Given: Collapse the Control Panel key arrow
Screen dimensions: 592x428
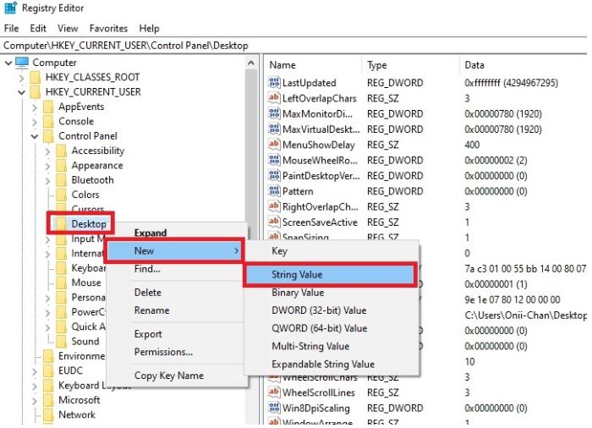Looking at the screenshot, I should click(35, 136).
